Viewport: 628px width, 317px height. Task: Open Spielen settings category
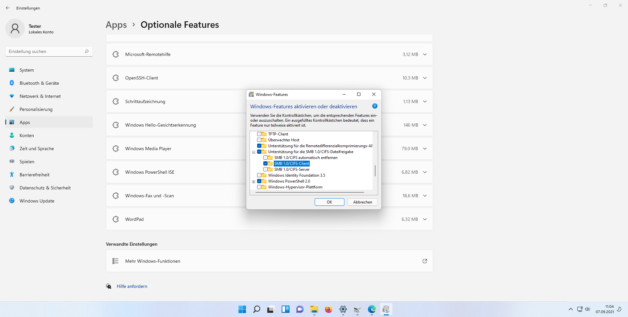[x=49, y=162]
